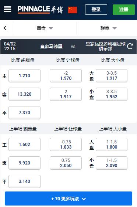Open the 早盘 dropdown
The image size is (137, 207).
coord(45,28)
